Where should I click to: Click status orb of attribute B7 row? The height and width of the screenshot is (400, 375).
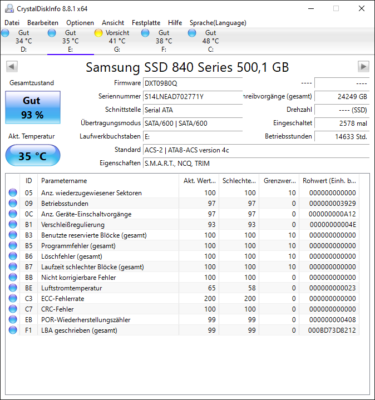click(x=13, y=267)
